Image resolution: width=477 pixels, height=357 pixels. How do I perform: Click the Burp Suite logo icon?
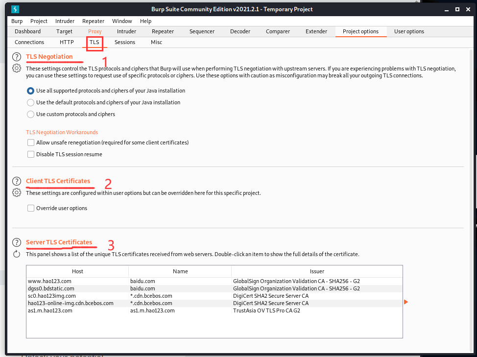[x=15, y=9]
